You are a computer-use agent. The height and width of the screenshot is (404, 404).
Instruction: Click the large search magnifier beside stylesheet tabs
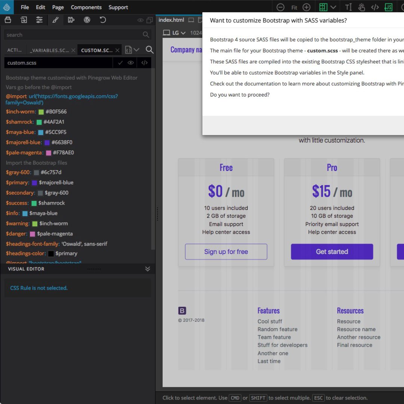[149, 50]
